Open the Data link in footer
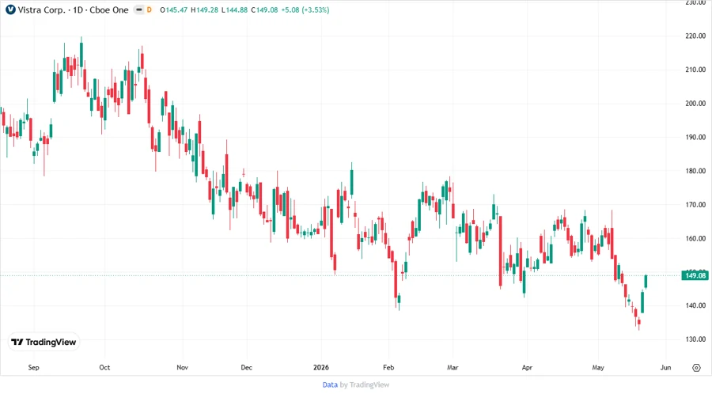This screenshot has width=712, height=394. tap(330, 385)
